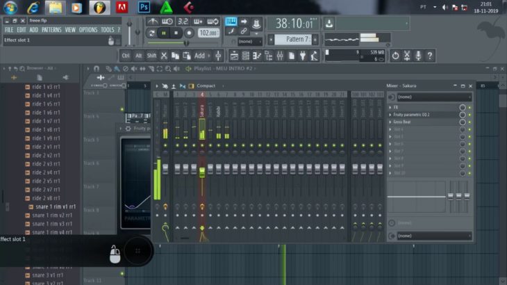Open the ADD menu
This screenshot has height=285, width=507.
coord(33,30)
